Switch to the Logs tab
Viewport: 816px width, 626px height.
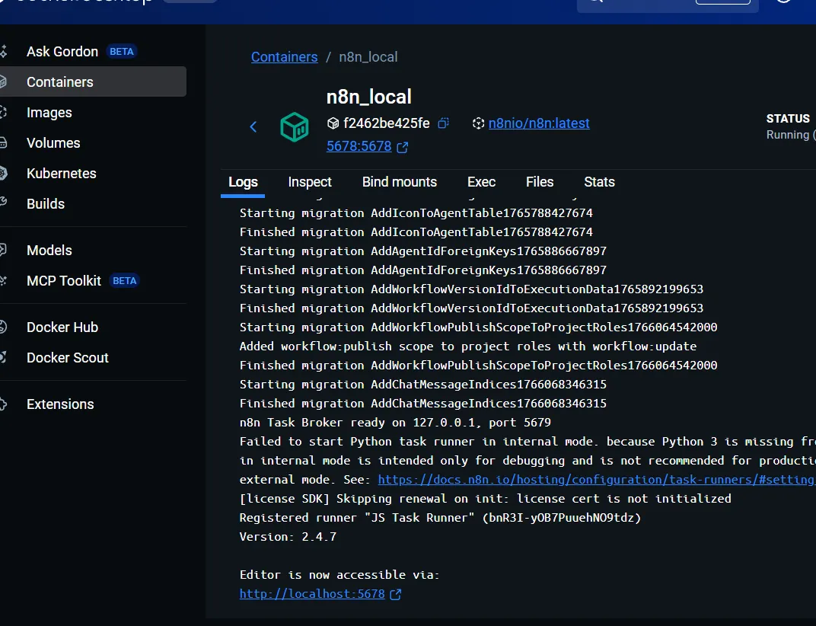pos(243,182)
